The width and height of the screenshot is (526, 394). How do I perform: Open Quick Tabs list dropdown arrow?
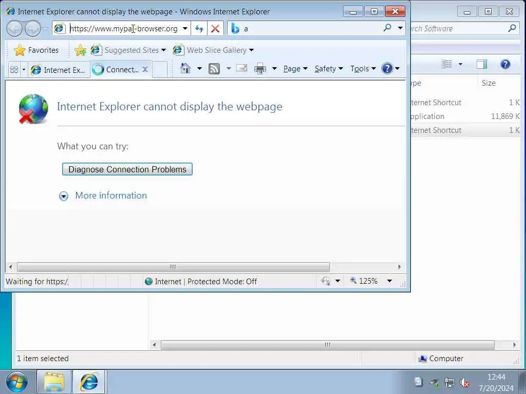point(24,70)
